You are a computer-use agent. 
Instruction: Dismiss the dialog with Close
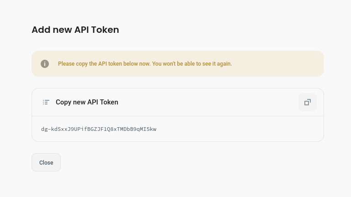click(x=46, y=162)
